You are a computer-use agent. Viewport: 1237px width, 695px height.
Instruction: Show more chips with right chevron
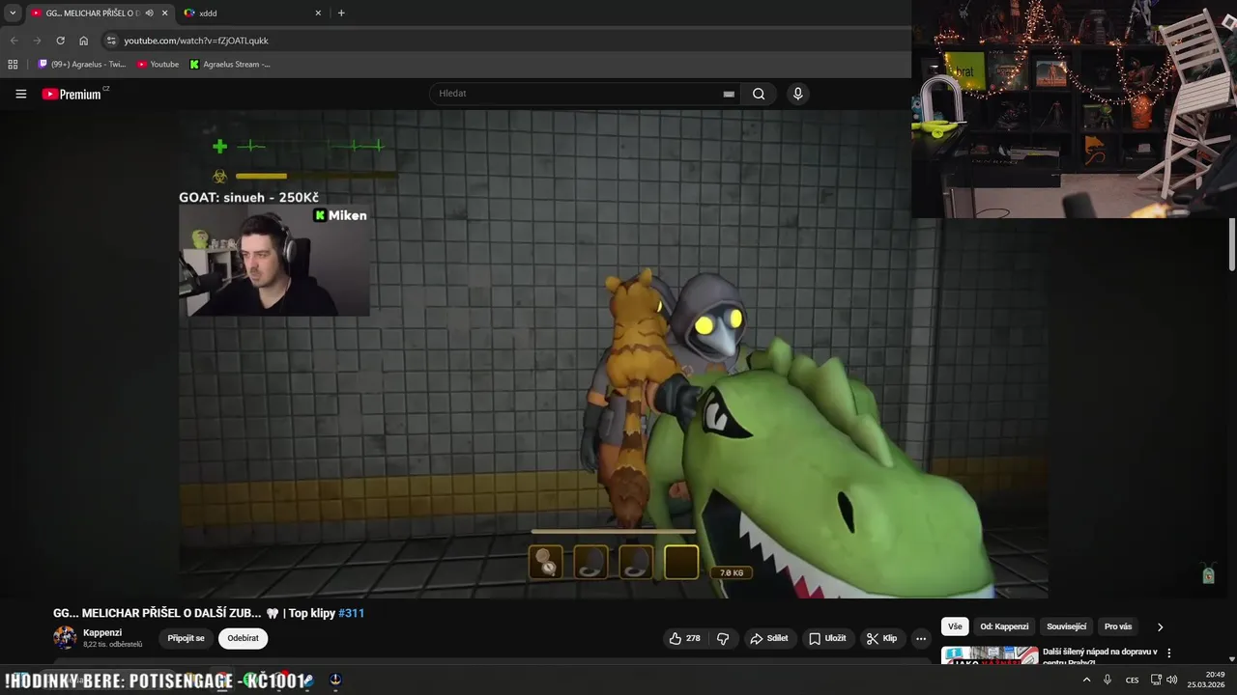(1160, 626)
